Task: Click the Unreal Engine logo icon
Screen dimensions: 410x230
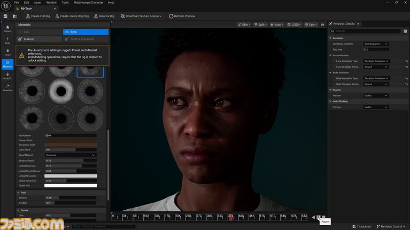Action: click(5, 5)
